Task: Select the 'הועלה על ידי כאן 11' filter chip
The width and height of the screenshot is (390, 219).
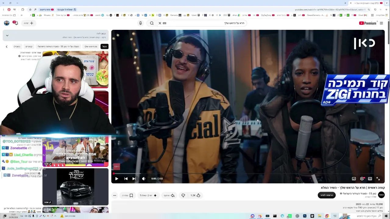Action: coord(58,47)
